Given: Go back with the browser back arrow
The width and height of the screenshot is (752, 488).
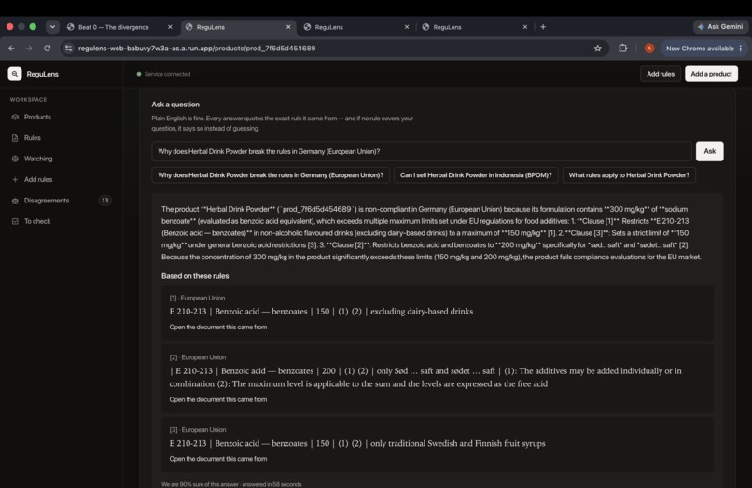Looking at the screenshot, I should tap(11, 48).
